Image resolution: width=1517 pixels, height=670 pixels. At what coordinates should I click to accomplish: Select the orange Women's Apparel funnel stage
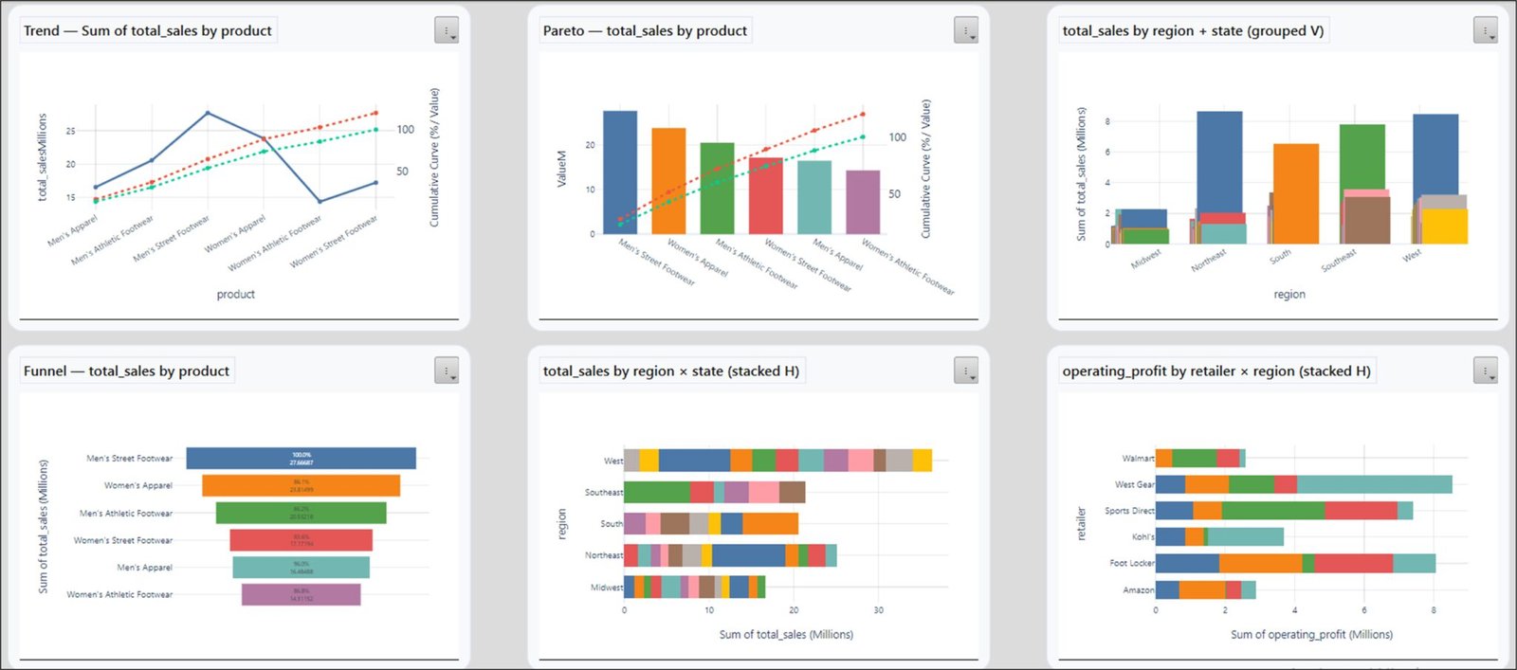pos(301,486)
